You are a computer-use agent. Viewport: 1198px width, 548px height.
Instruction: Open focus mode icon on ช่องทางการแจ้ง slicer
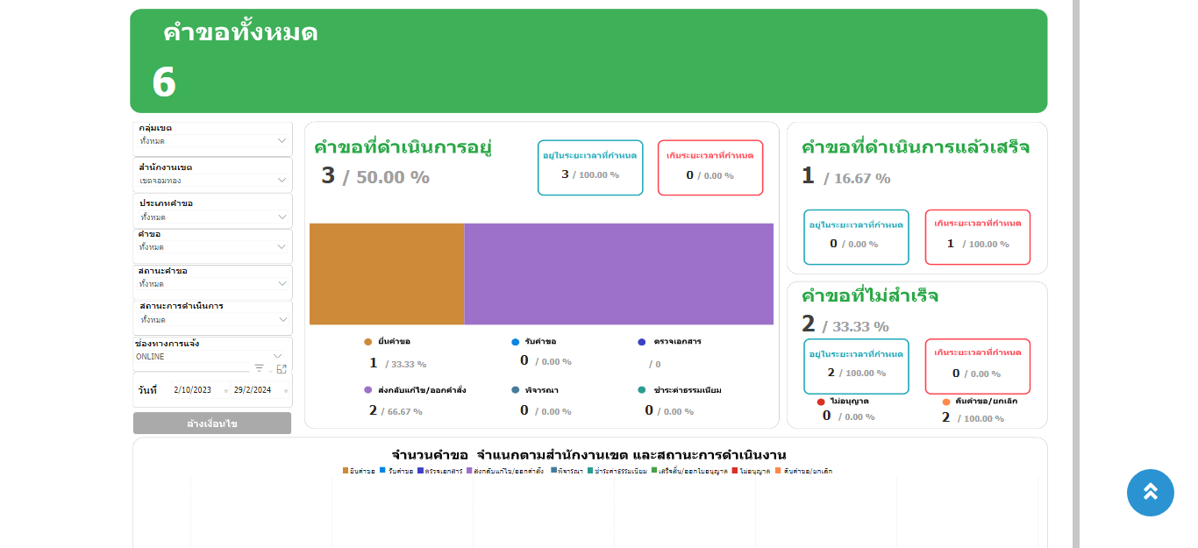click(282, 369)
